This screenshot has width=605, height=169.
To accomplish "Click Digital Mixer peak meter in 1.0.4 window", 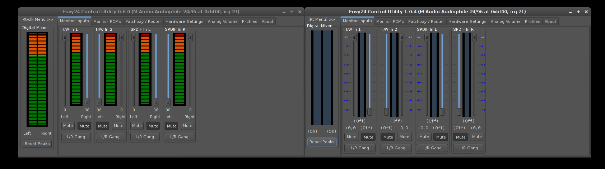I will pyautogui.click(x=322, y=78).
